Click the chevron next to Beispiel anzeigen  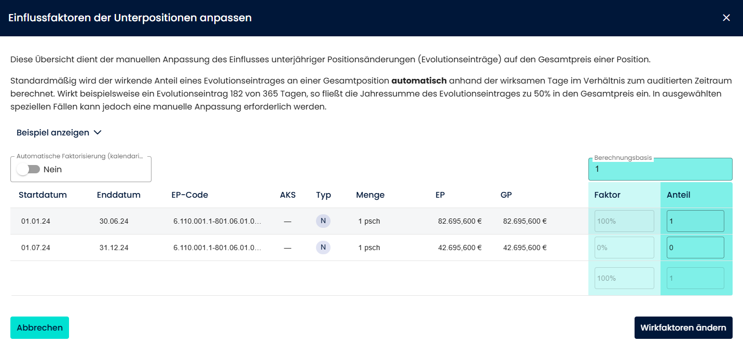pos(98,132)
